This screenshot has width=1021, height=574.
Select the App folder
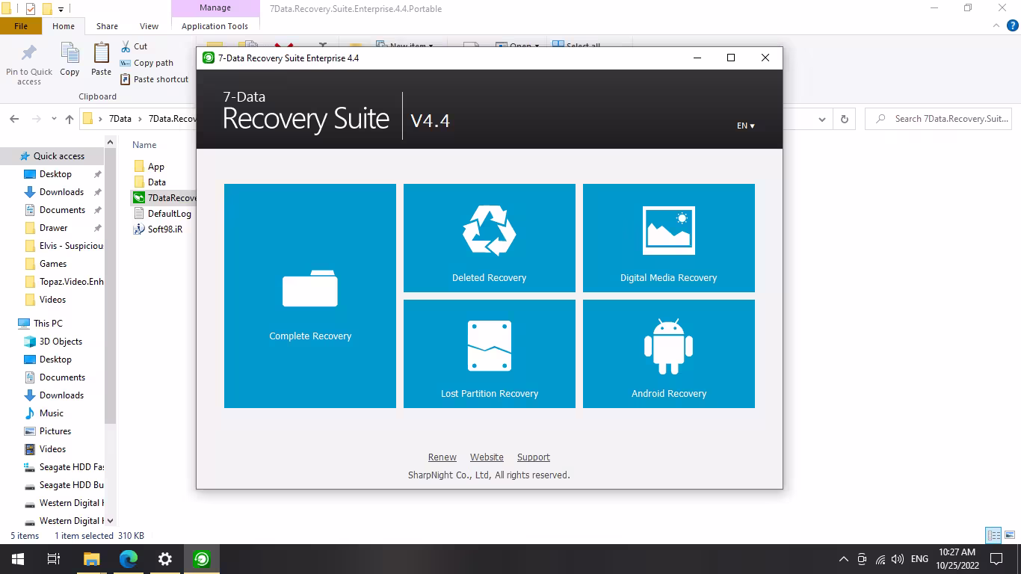coord(155,167)
